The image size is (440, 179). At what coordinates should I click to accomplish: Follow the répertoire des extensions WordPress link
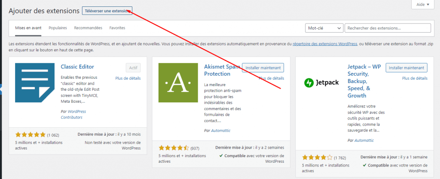pyautogui.click(x=325, y=44)
